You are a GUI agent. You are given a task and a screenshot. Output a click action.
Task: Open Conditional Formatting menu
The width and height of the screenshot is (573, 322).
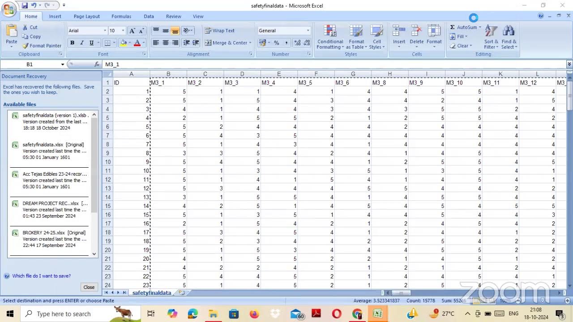click(330, 37)
